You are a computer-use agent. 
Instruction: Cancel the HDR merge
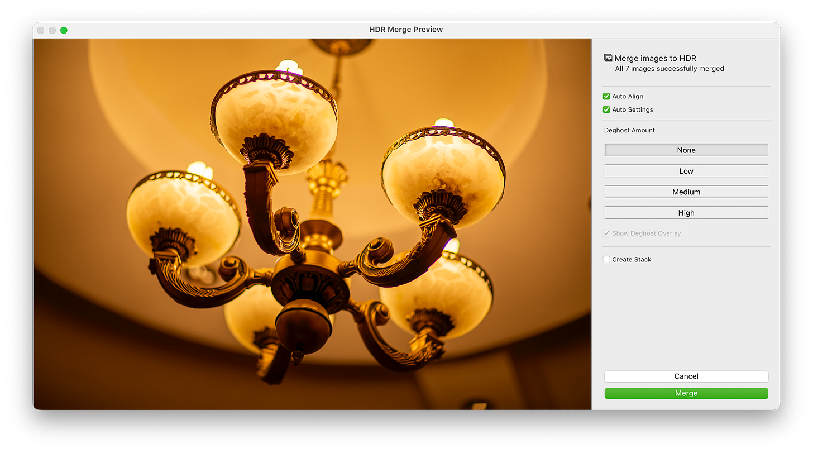pos(686,376)
